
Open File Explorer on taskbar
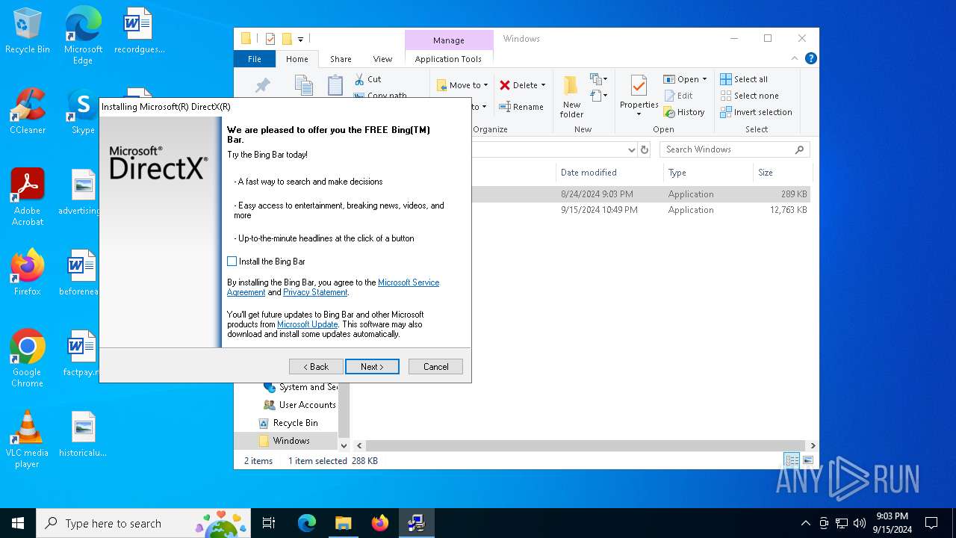343,523
